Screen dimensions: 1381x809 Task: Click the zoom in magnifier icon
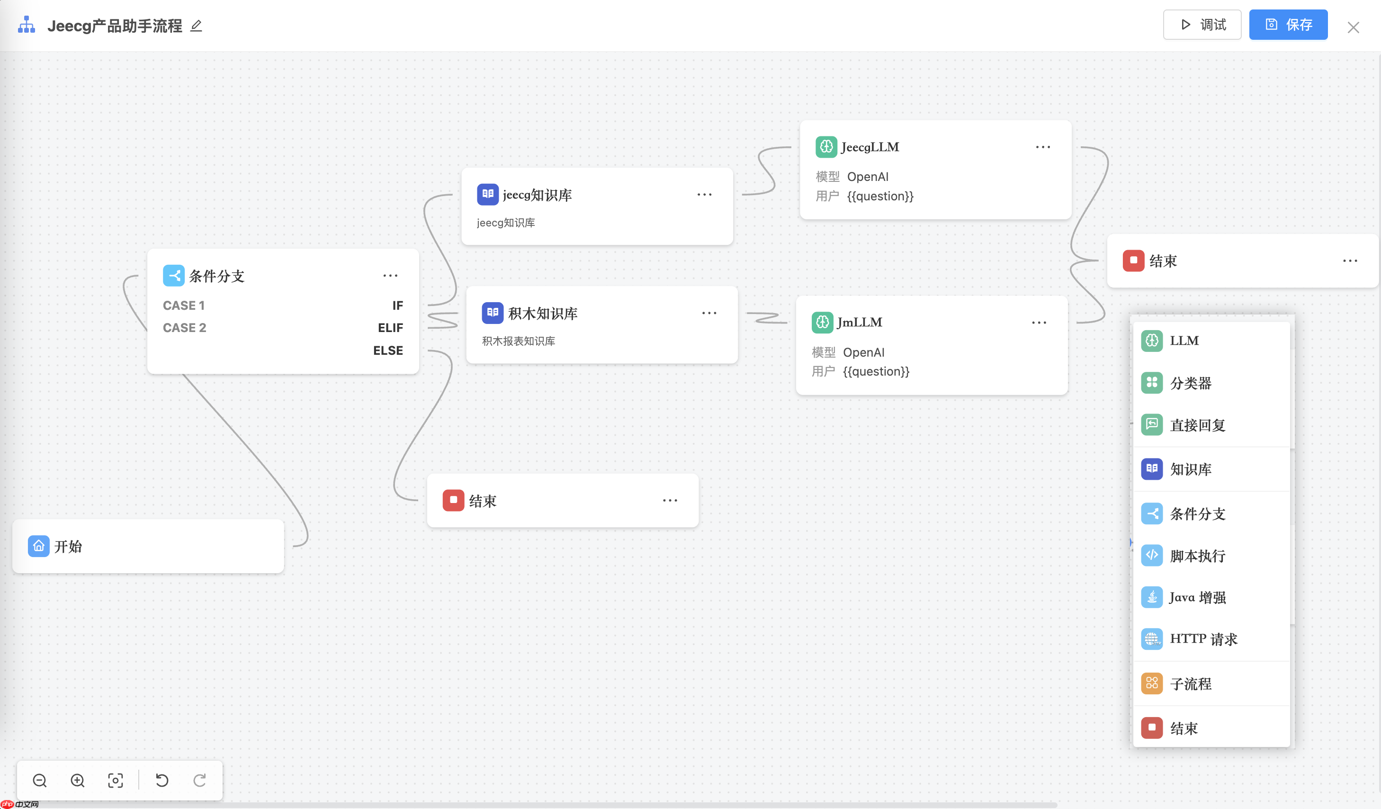[78, 780]
